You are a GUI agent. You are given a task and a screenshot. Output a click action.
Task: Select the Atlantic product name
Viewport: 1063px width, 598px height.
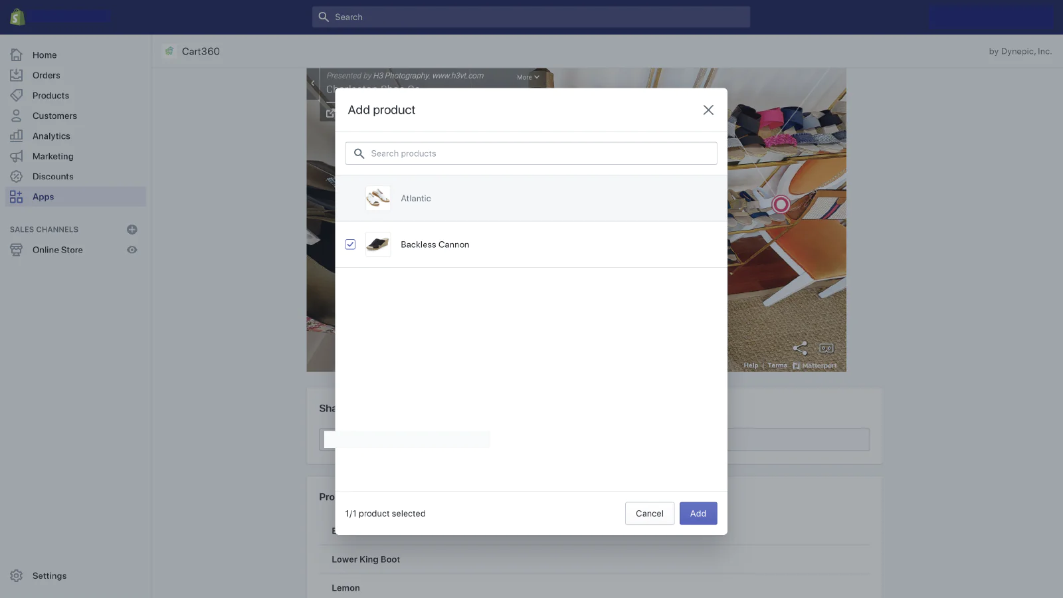416,199
